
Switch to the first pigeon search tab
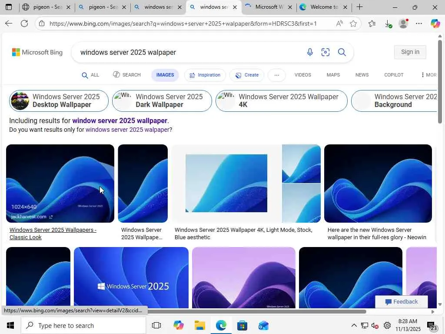pyautogui.click(x=47, y=7)
